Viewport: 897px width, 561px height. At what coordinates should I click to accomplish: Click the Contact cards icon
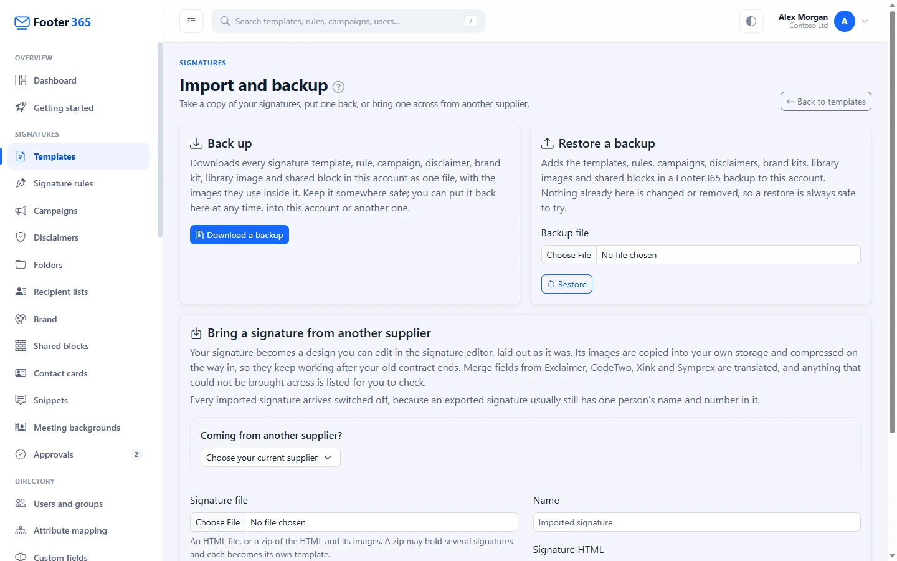[x=21, y=373]
